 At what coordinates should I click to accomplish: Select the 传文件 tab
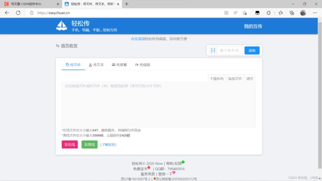point(73,65)
